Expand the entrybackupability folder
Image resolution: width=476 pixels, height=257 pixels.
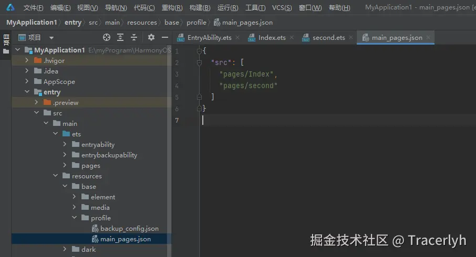[x=65, y=155]
